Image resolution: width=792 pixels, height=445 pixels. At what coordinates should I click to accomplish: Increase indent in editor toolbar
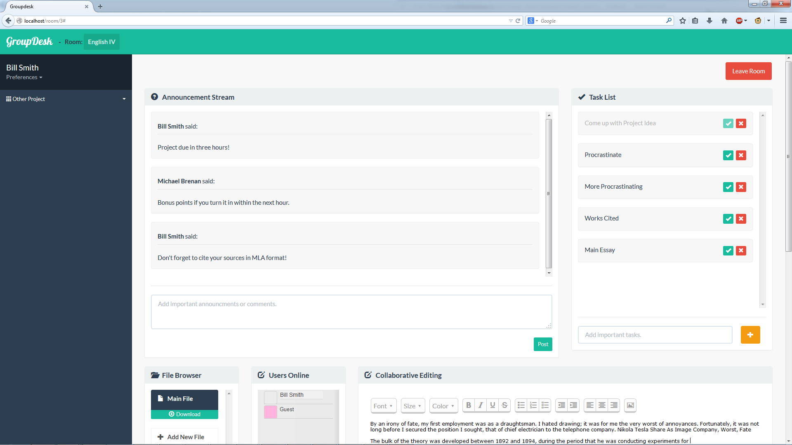[x=573, y=405]
